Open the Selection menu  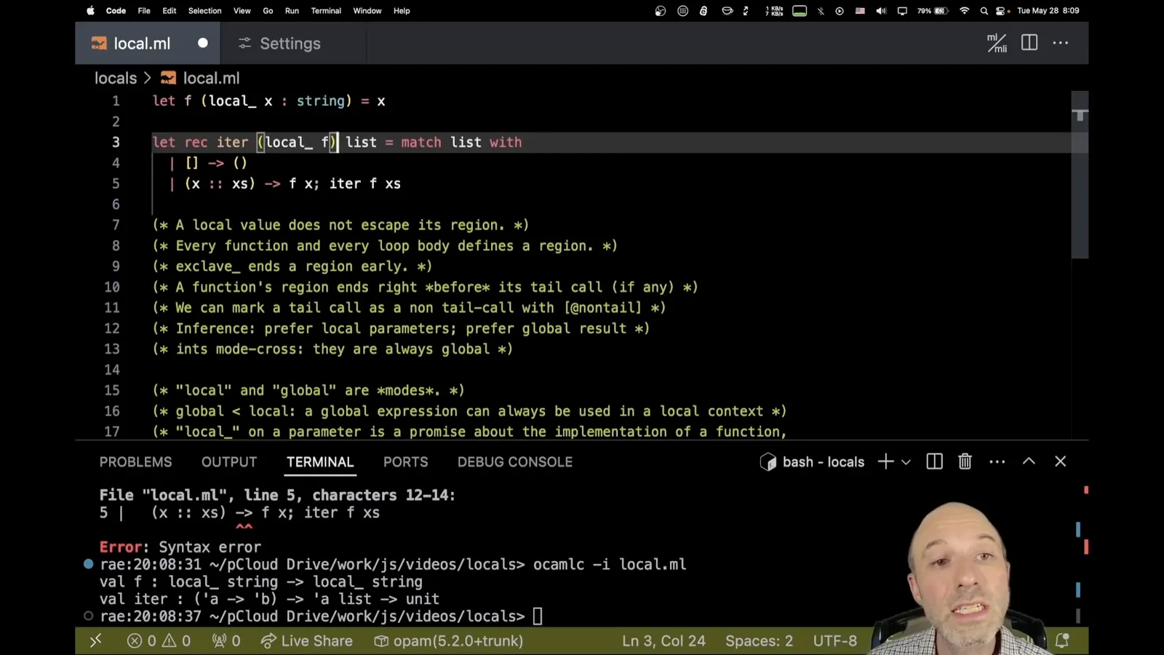[204, 11]
